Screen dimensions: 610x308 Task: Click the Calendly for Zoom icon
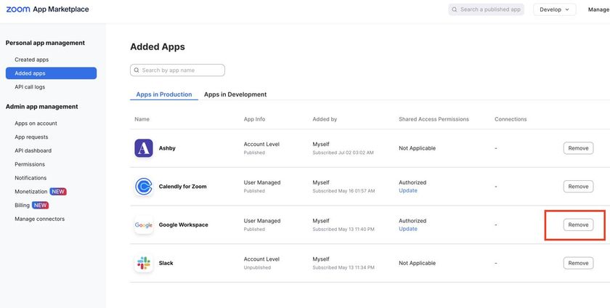click(144, 187)
